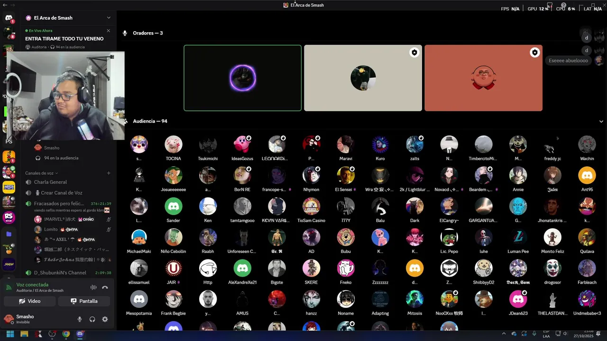
Task: Go back with the navigation arrow
Action: pos(5,5)
